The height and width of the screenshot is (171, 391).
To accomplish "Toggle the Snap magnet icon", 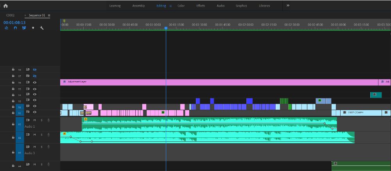I will click(x=15, y=28).
